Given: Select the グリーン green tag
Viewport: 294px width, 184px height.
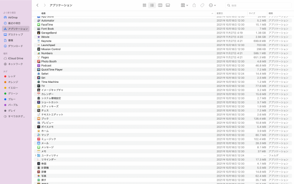Looking at the screenshot, I should [13, 93].
